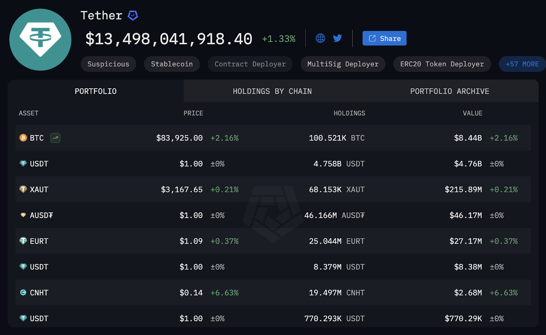This screenshot has height=335, width=546.
Task: Open the XAUT asset name
Action: tap(39, 189)
